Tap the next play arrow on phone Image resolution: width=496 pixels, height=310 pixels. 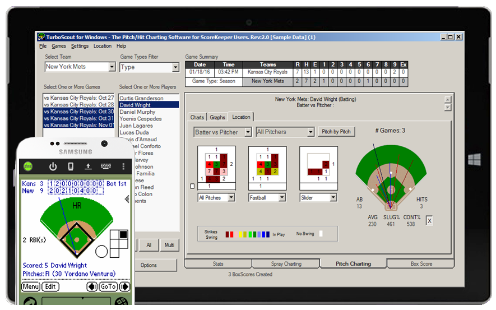124,286
